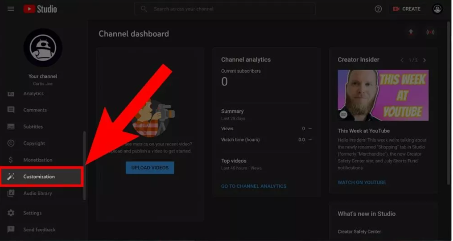Click the go live broadcast icon

430,32
